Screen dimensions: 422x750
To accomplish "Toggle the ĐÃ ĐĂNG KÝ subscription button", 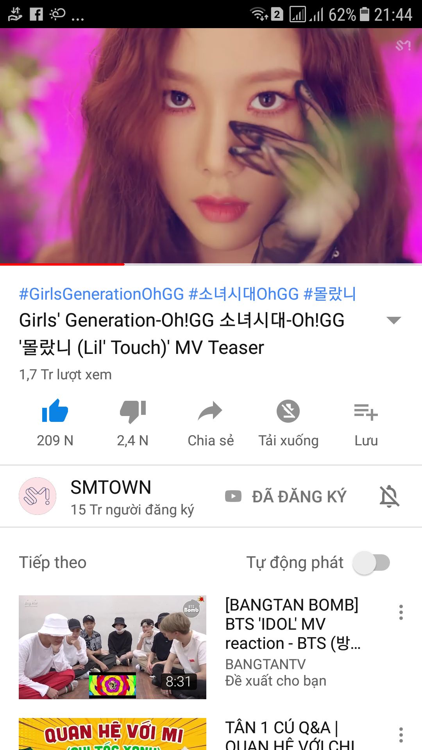I will [286, 496].
